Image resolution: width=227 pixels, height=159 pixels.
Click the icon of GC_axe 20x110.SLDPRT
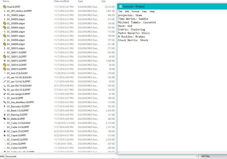tap(4, 90)
